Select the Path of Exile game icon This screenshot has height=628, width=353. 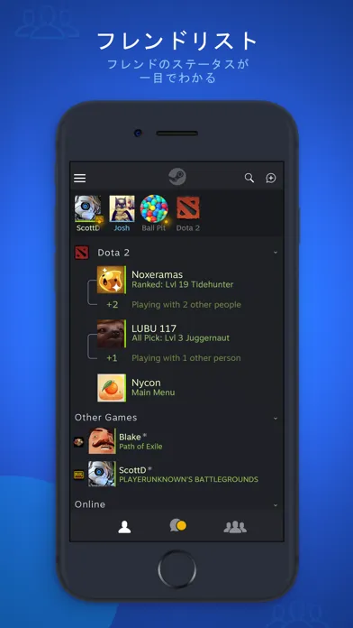point(78,442)
